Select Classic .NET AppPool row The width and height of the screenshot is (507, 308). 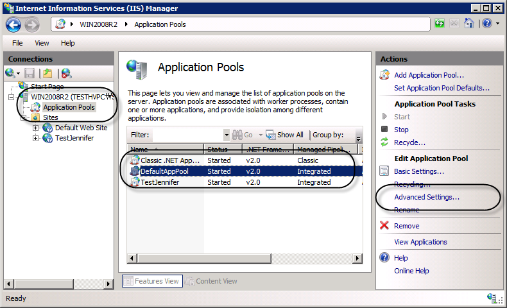(245, 160)
